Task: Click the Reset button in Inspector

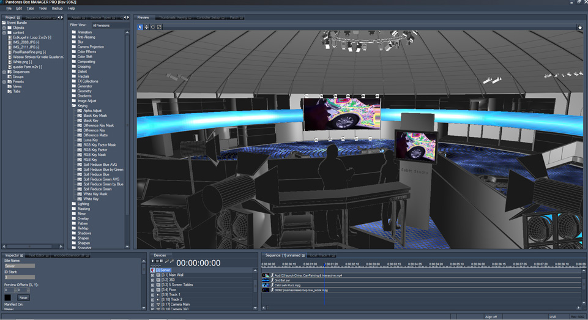Action: click(x=23, y=297)
